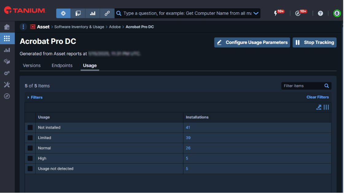The width and height of the screenshot is (344, 194).
Task: Go to Home in left sidebar
Action: pos(7,27)
